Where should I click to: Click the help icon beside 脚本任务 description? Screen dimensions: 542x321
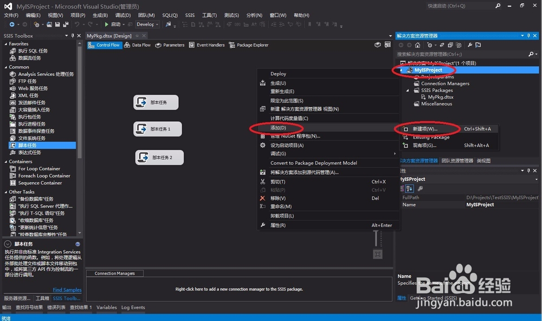(78, 244)
